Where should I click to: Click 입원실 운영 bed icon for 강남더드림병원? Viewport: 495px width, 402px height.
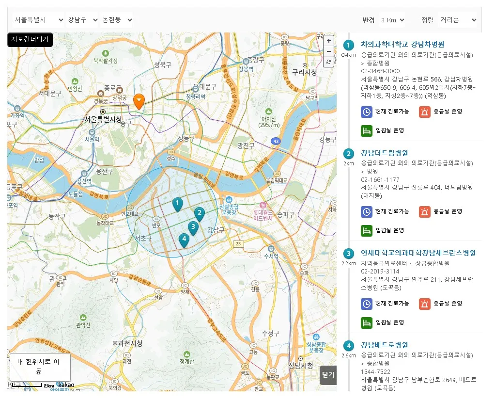click(367, 231)
